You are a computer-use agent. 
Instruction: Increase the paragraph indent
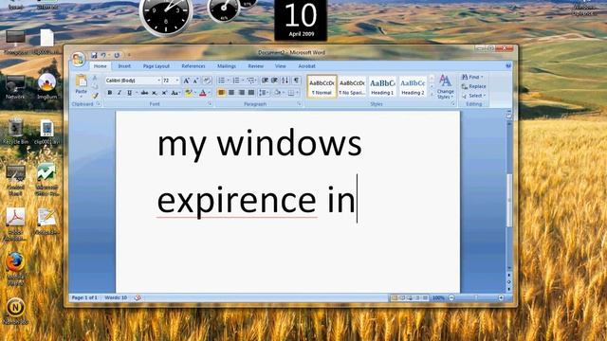point(275,81)
